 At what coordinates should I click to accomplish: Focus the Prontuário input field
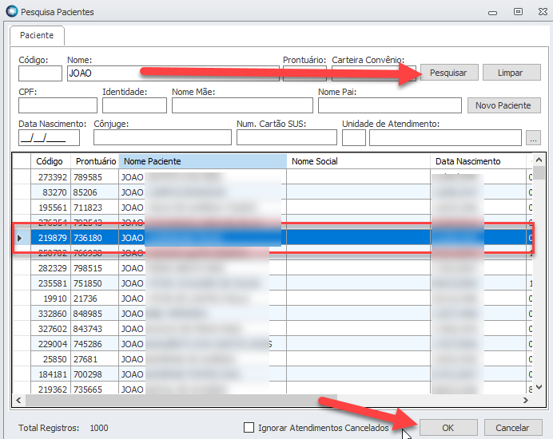pyautogui.click(x=304, y=73)
